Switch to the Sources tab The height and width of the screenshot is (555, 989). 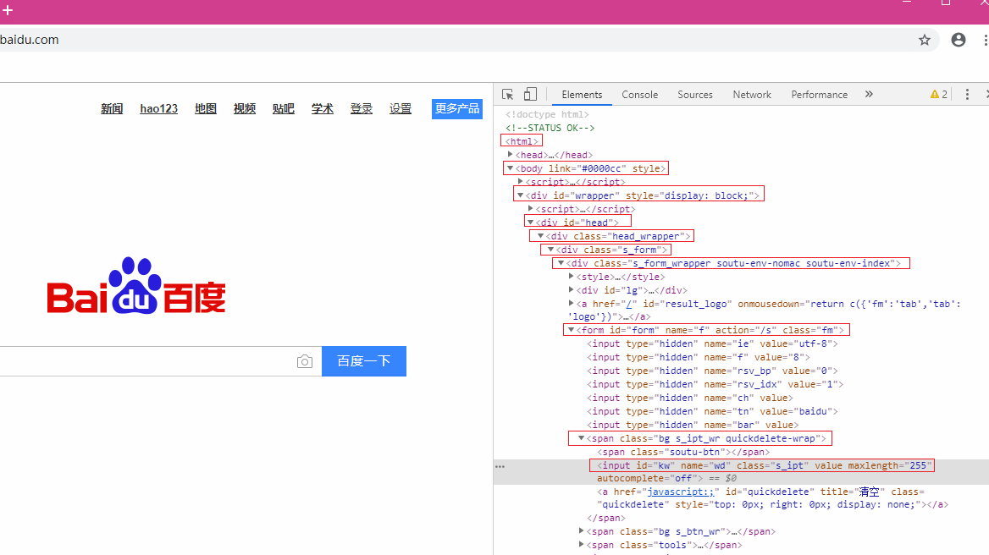pyautogui.click(x=695, y=95)
